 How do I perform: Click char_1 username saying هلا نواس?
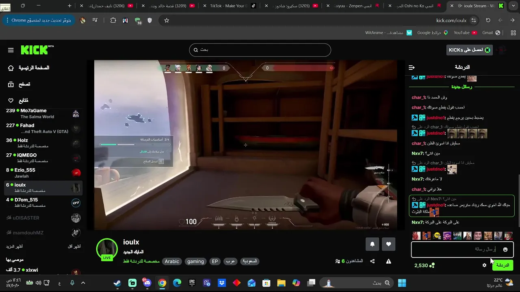(418, 189)
